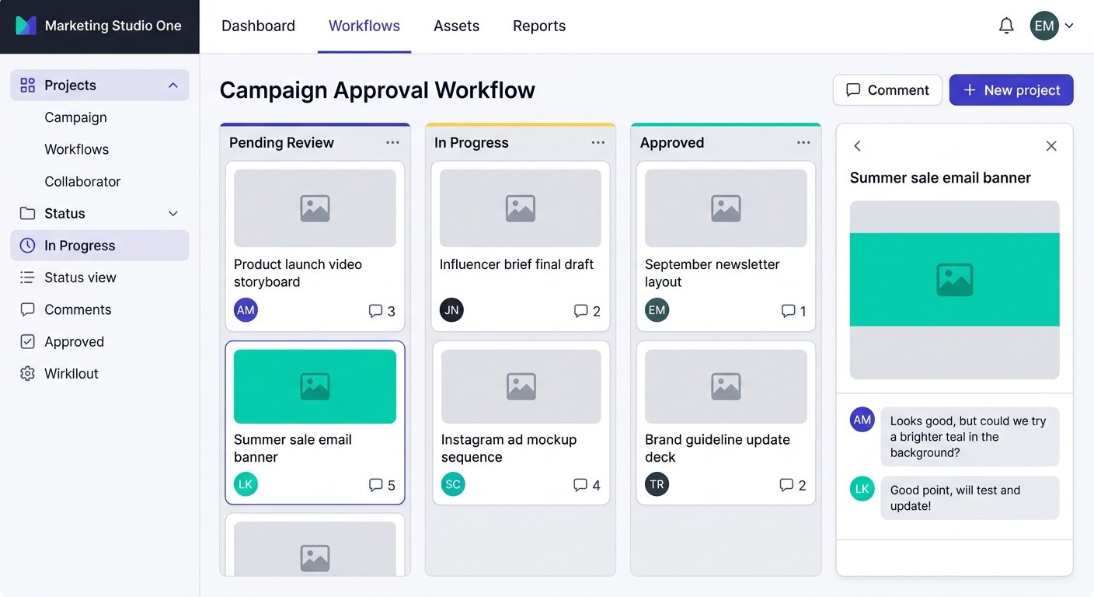Switch to the Reports tab

[x=539, y=26]
